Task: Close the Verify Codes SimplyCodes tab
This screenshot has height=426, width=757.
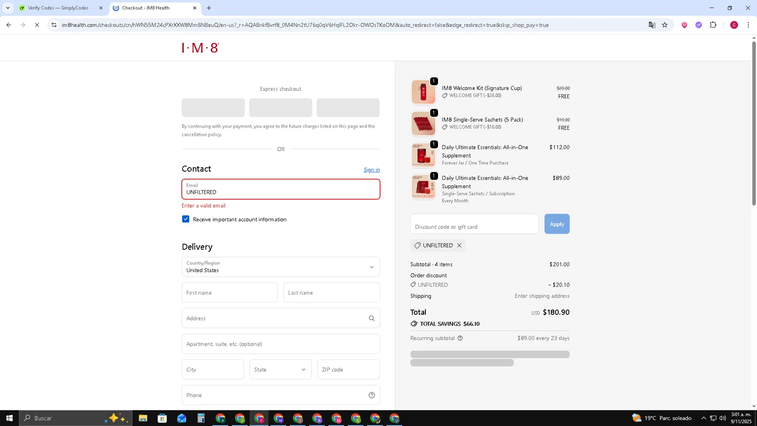Action: coord(100,8)
